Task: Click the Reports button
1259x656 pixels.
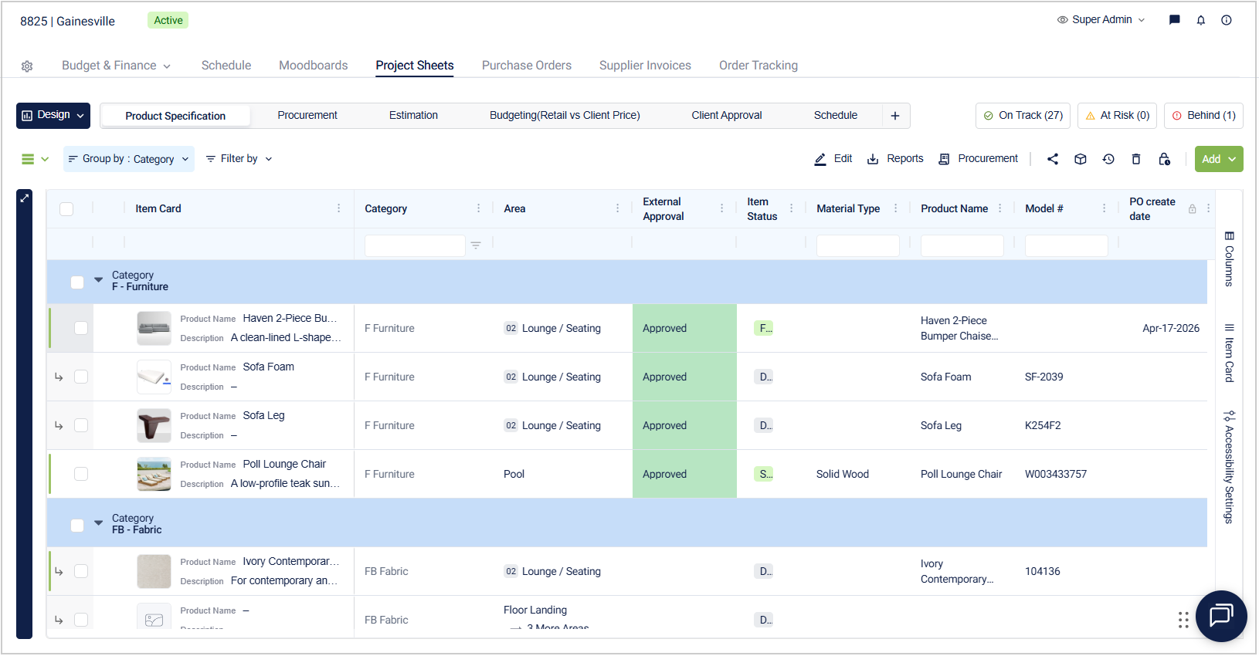Action: [x=895, y=159]
